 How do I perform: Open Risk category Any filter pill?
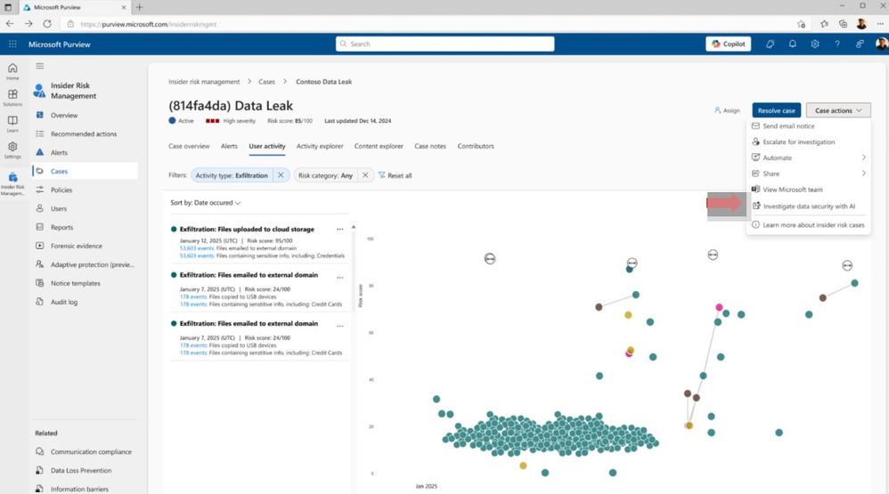click(x=325, y=175)
